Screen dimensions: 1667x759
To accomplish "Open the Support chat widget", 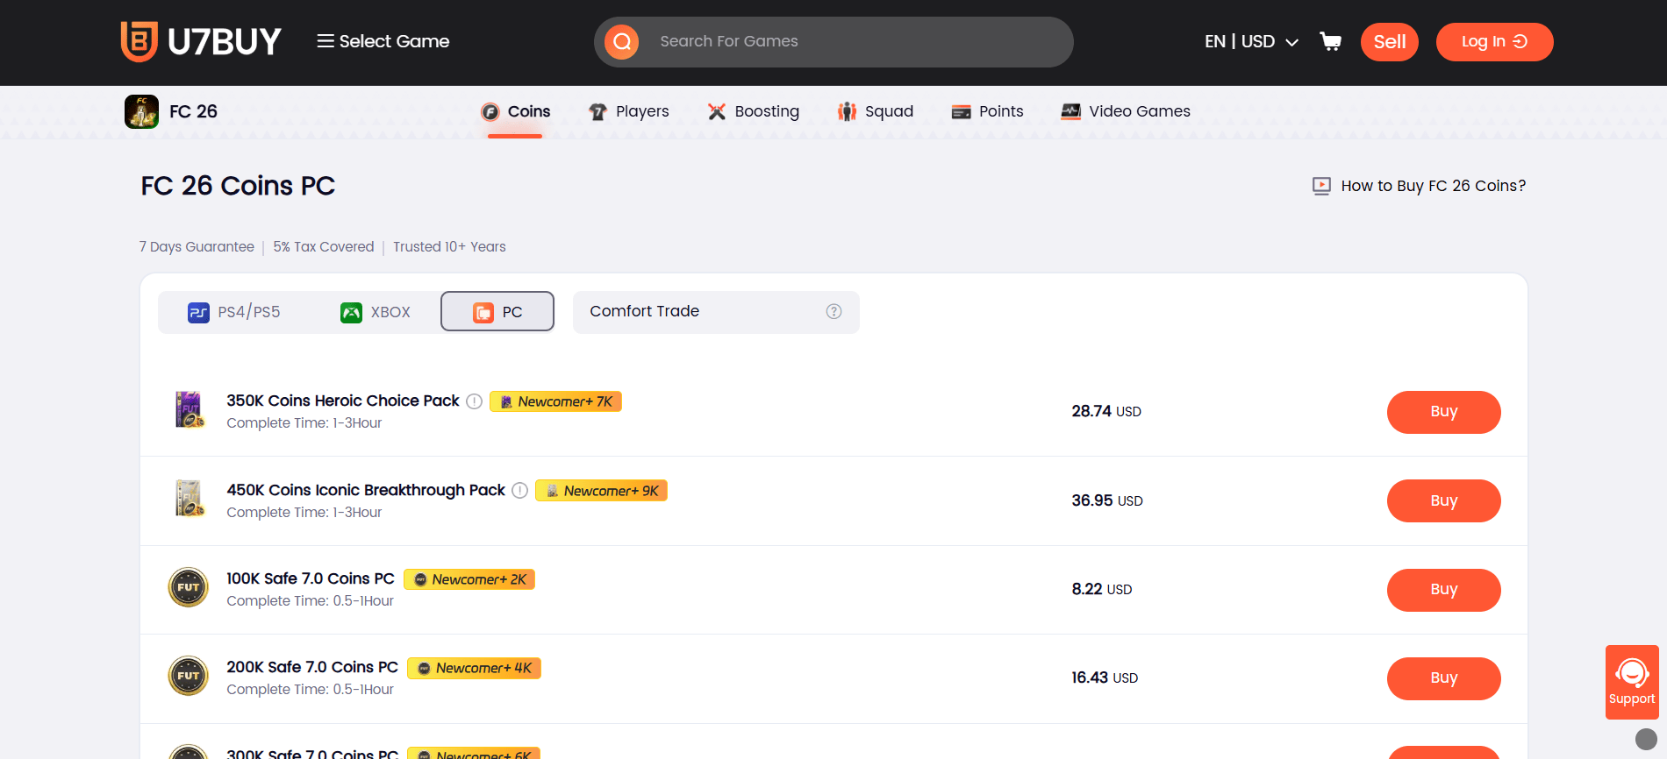I will pyautogui.click(x=1631, y=682).
